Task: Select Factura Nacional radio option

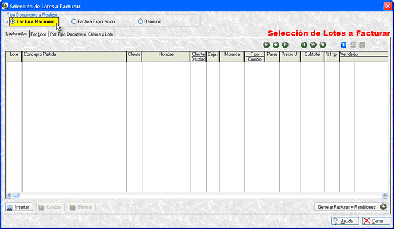Action: click(33, 21)
